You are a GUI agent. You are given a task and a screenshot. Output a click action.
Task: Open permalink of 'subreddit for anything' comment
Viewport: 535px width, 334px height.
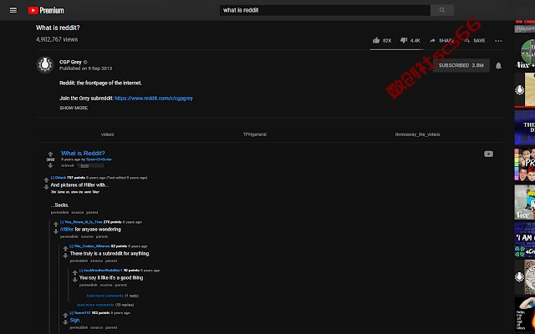(79, 261)
